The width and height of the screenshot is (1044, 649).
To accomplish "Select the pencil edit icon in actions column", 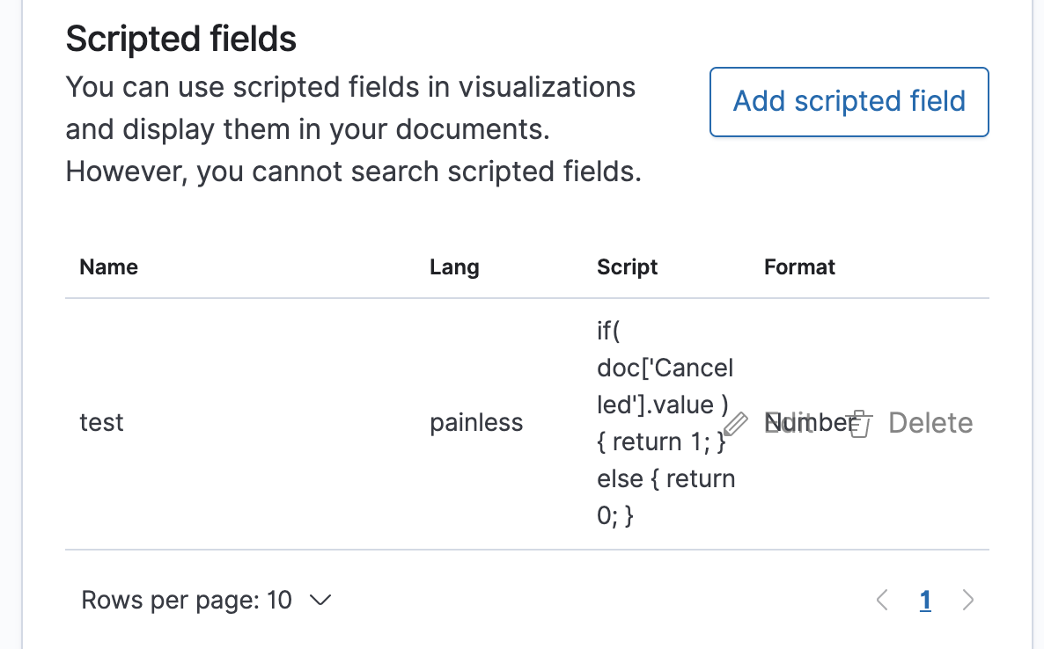I will (x=738, y=422).
